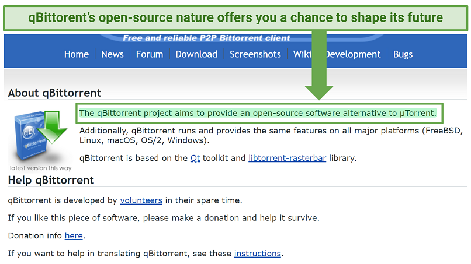This screenshot has width=471, height=264.
Task: Open donation info via the 'here' link
Action: click(74, 236)
